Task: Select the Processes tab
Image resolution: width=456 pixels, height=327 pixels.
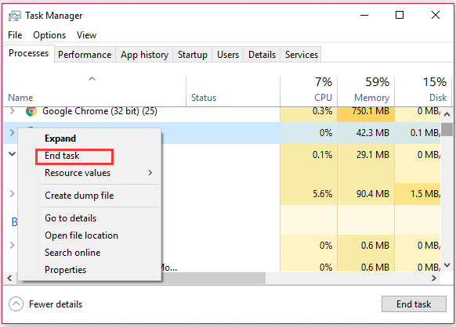Action: (x=28, y=53)
